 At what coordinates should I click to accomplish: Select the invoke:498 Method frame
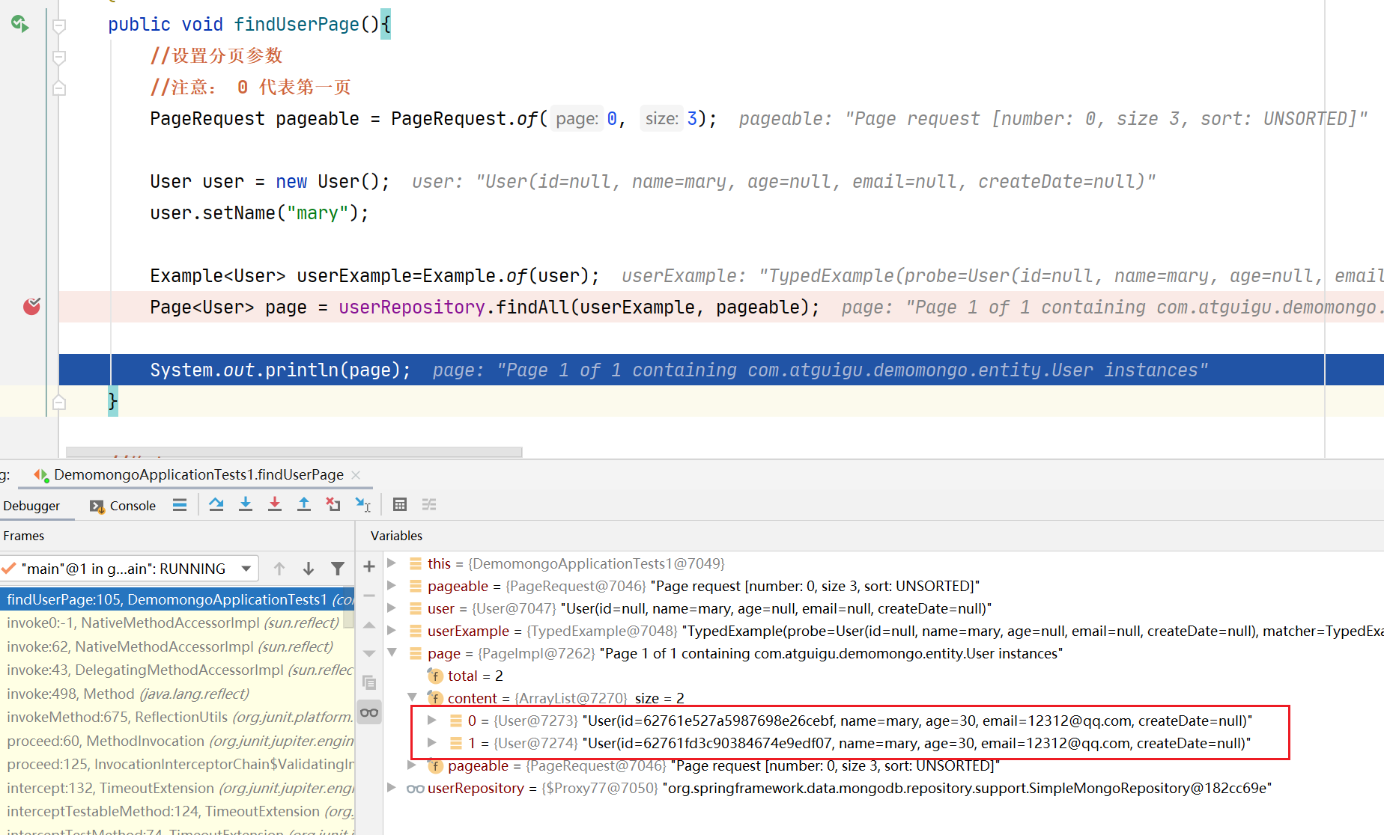click(177, 694)
